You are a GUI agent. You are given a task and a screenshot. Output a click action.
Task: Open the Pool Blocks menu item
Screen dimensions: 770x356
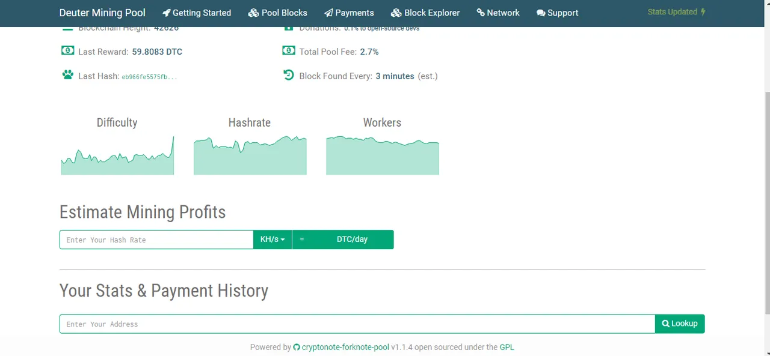pos(277,13)
